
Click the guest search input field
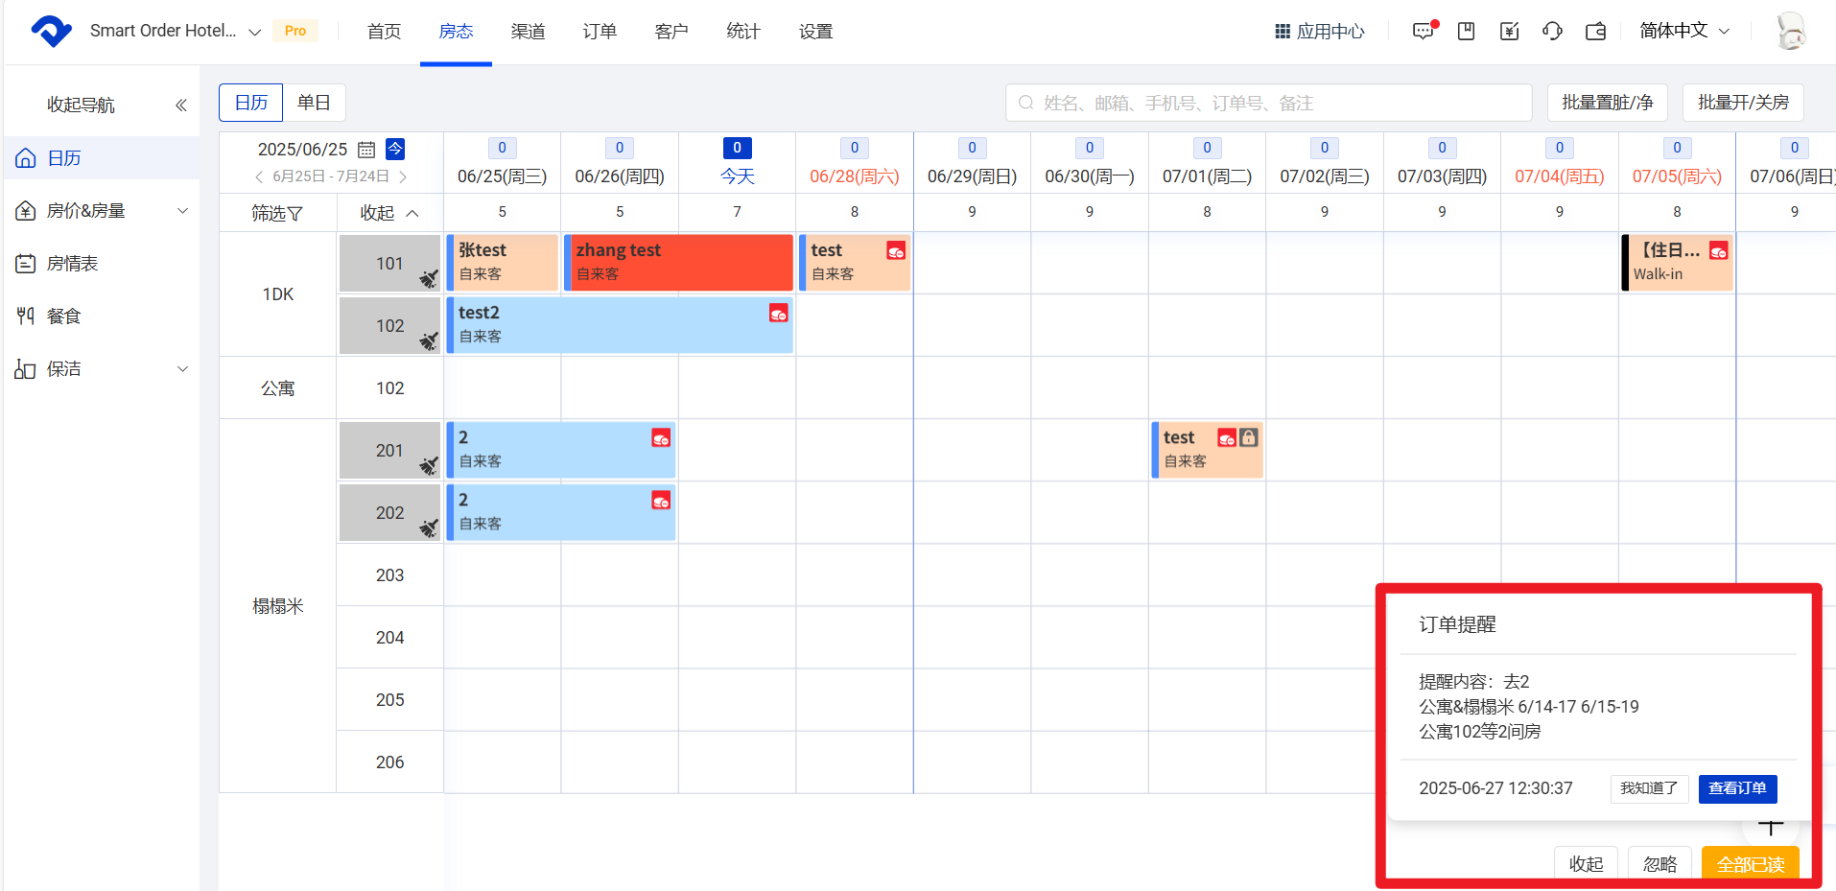coord(1268,103)
